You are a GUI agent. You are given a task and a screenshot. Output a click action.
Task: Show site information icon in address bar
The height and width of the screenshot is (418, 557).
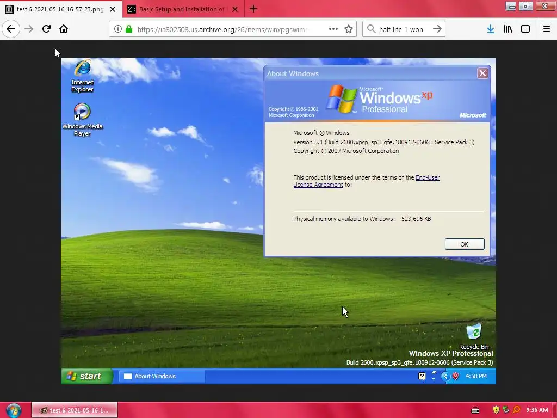pos(117,29)
